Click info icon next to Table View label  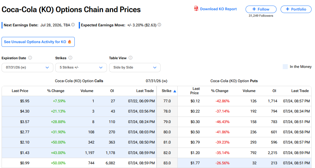click(x=131, y=58)
